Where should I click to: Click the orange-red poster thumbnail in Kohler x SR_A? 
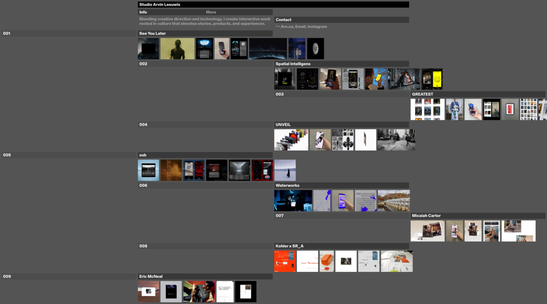tap(285, 261)
